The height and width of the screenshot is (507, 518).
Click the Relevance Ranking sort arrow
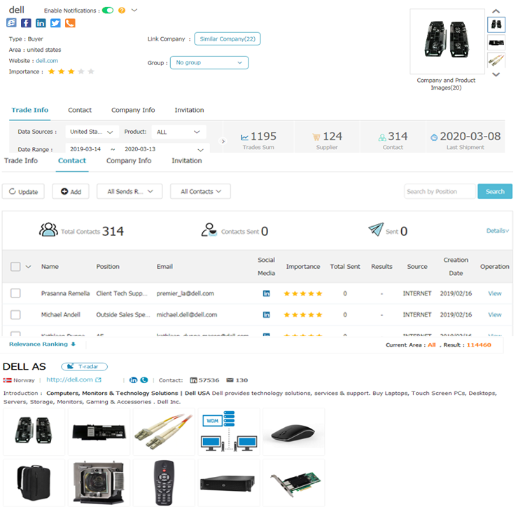[73, 344]
